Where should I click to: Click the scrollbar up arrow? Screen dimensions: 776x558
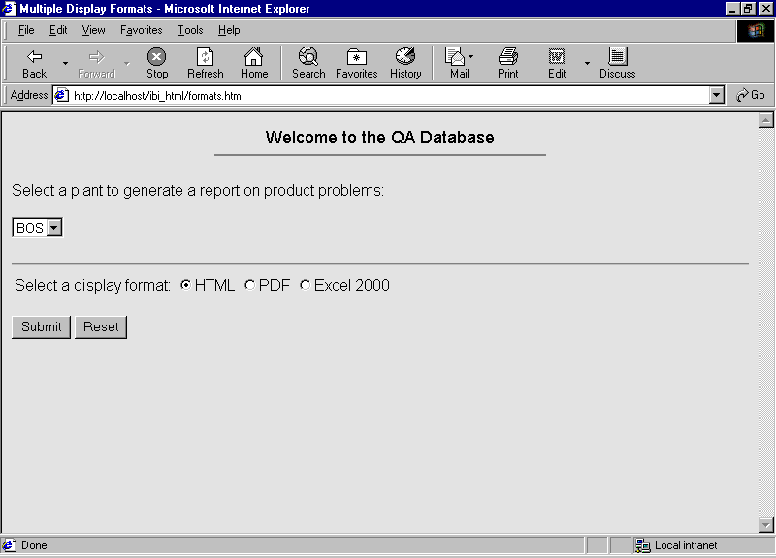[765, 120]
